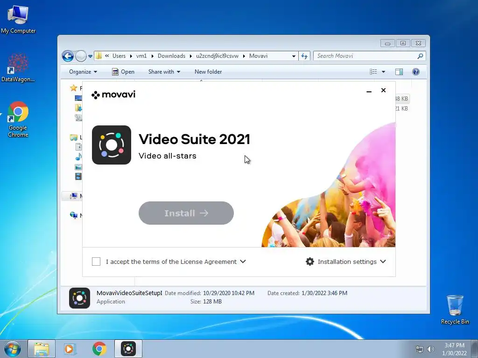Click the Favorites star in navigation pane
The height and width of the screenshot is (358, 478).
pos(73,88)
